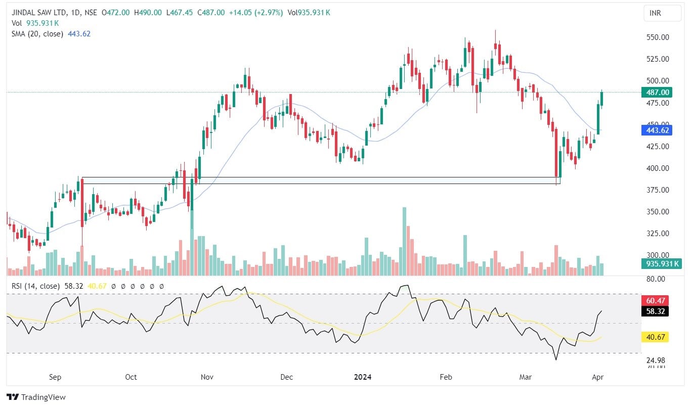The width and height of the screenshot is (691, 408).
Task: Click the 550.00 price axis label
Action: click(659, 37)
